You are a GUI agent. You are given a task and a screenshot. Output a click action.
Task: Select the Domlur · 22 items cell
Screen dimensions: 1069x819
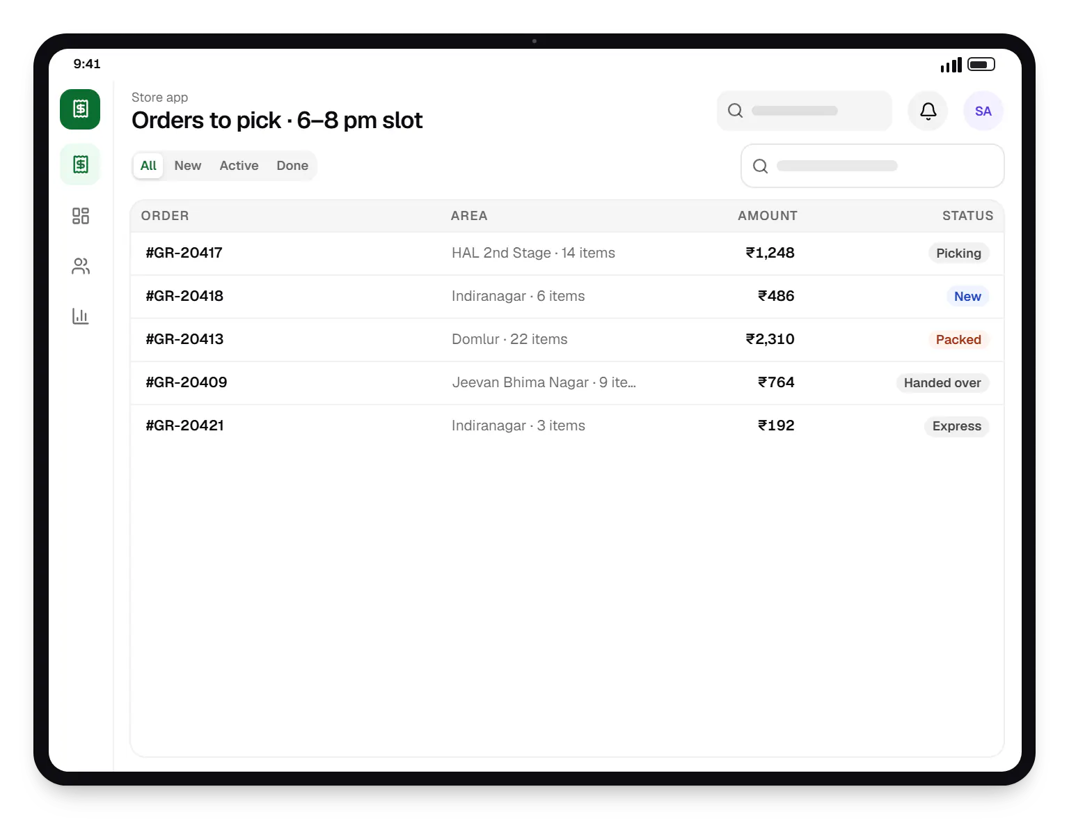509,339
